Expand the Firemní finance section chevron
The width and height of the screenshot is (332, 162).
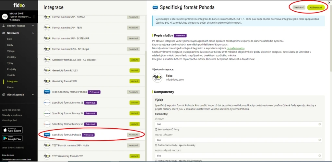pyautogui.click(x=33, y=26)
